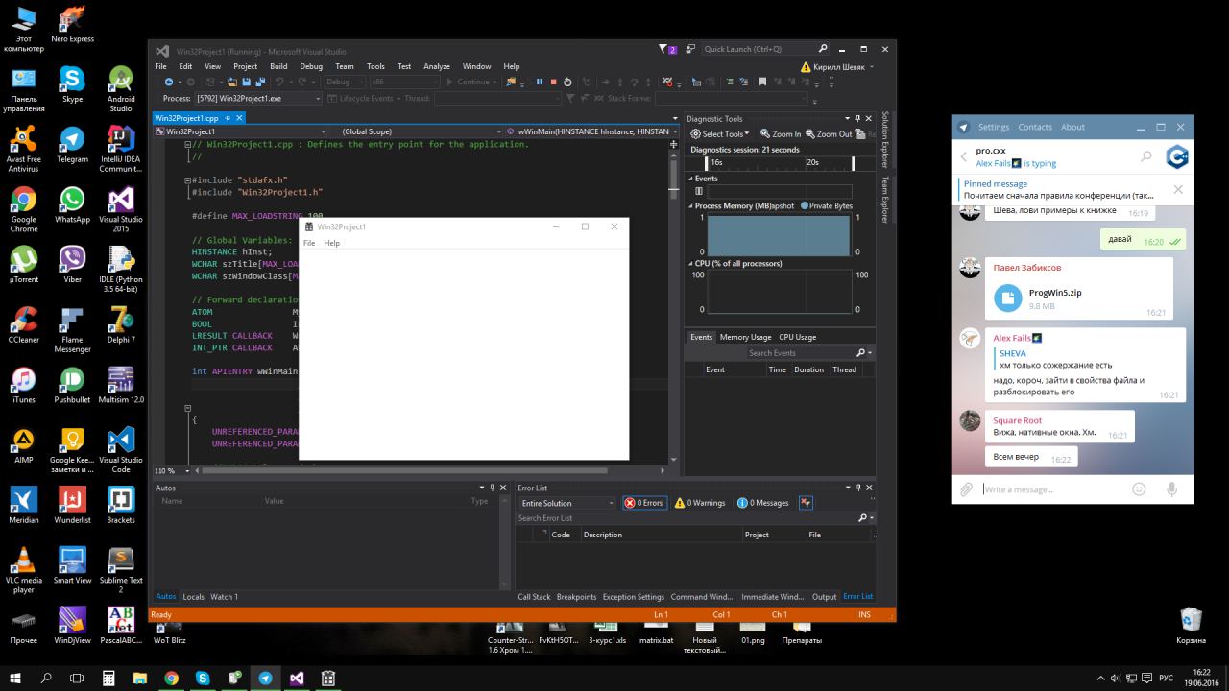Open the Breakpoints window tab
Viewport: 1229px width, 691px height.
[576, 597]
